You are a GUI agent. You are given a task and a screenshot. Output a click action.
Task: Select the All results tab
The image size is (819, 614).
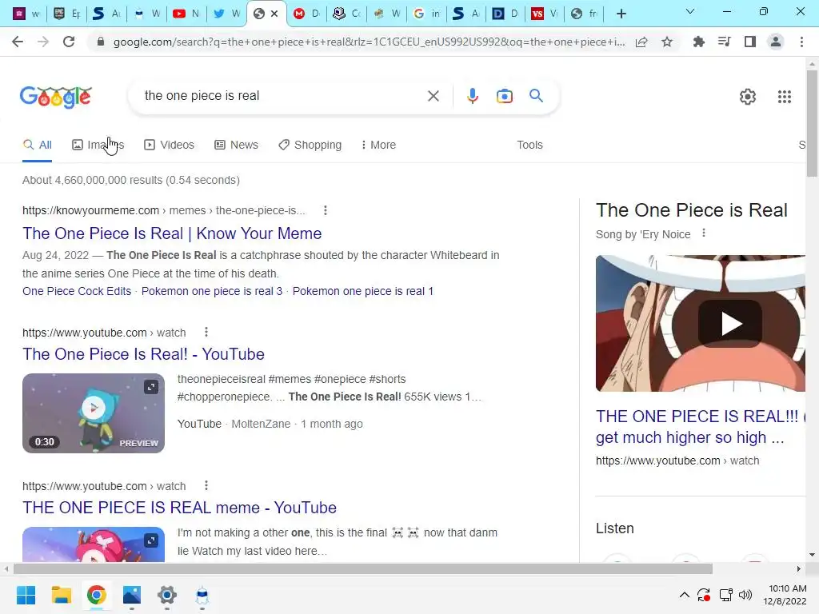[37, 146]
